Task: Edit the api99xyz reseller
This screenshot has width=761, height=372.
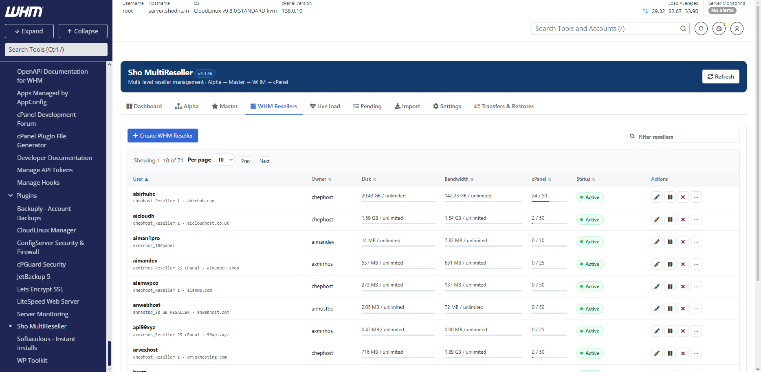Action: [x=657, y=331]
